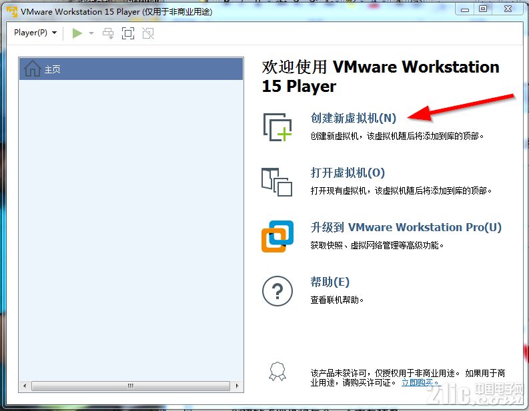This screenshot has width=529, height=411.
Task: Click 创建新虚拟机(N) link
Action: pos(354,118)
